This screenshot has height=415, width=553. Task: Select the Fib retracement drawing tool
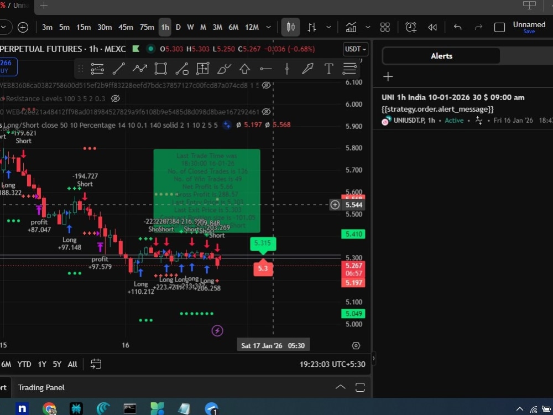(x=97, y=69)
